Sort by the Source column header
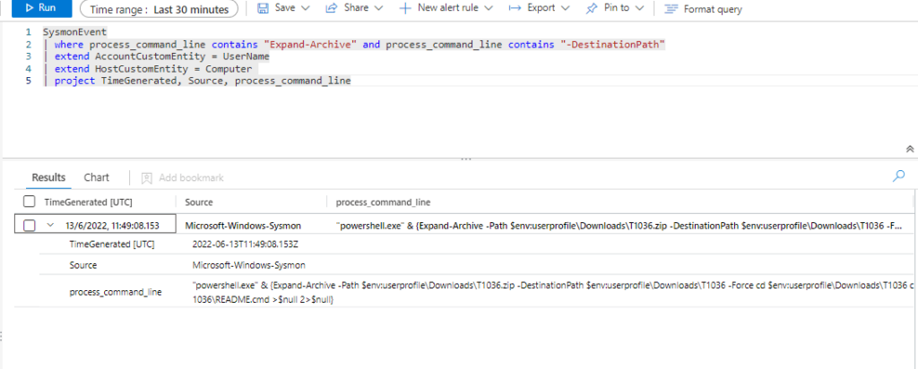Screen dimensions: 918x369 pyautogui.click(x=198, y=202)
